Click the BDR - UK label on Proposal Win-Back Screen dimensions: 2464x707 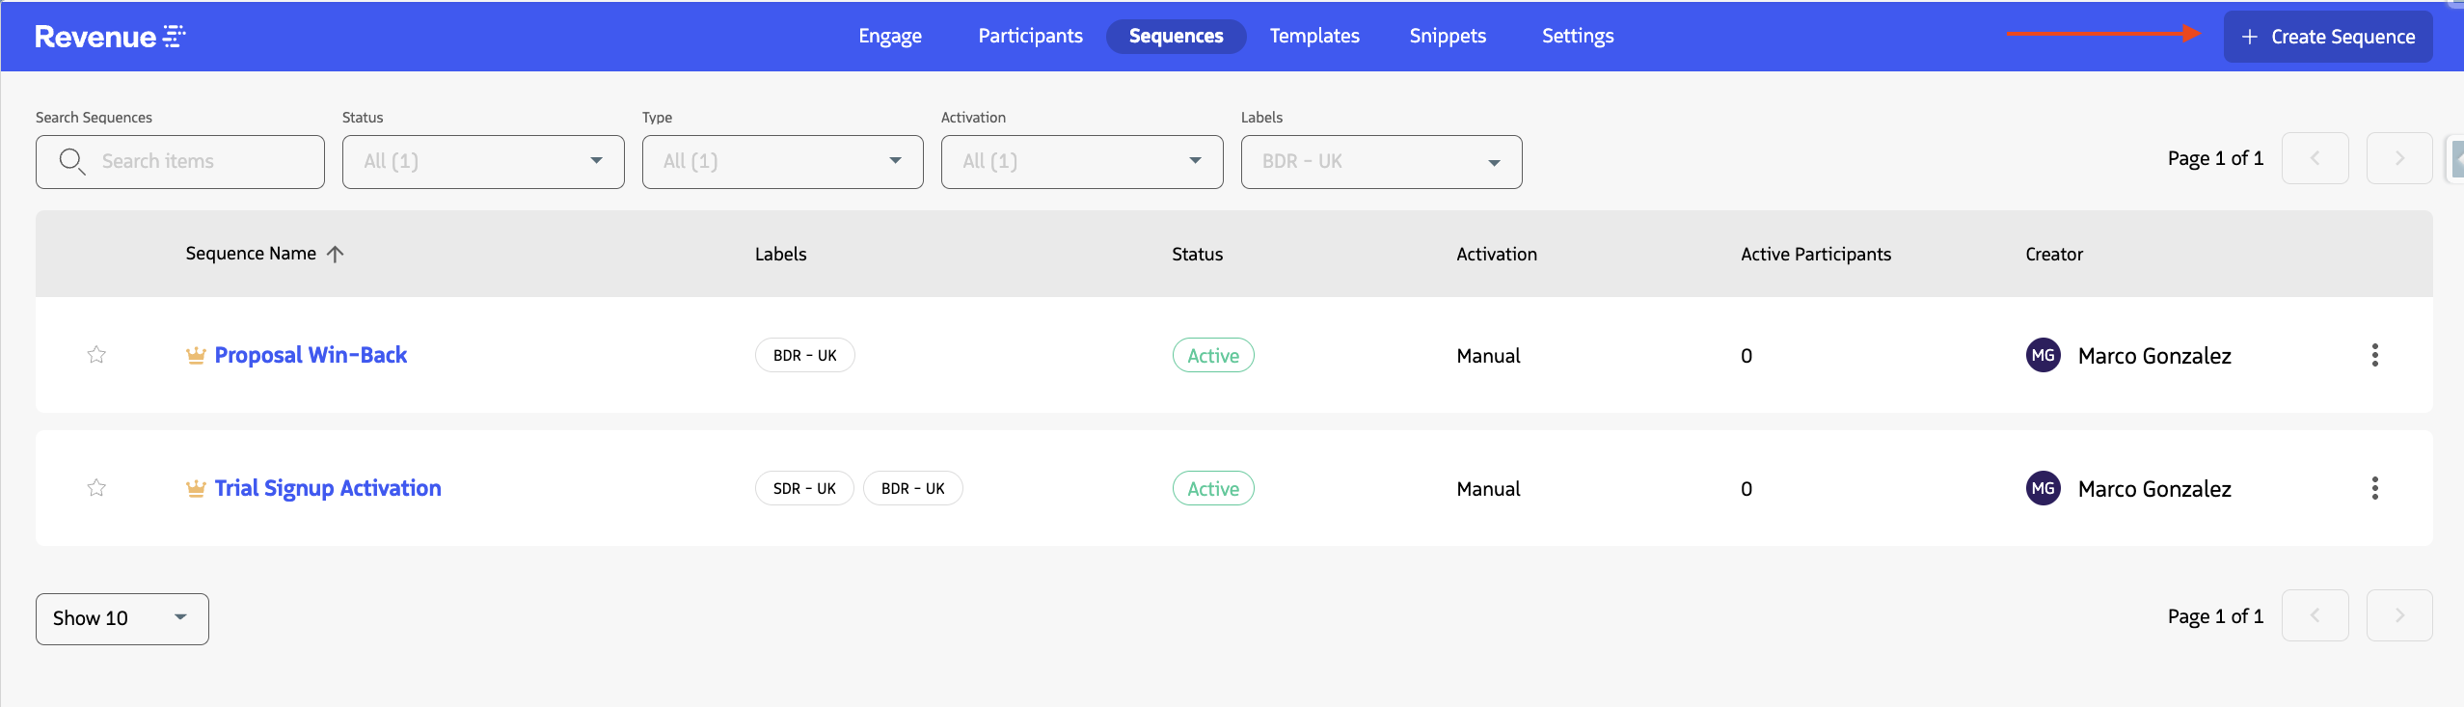[804, 355]
